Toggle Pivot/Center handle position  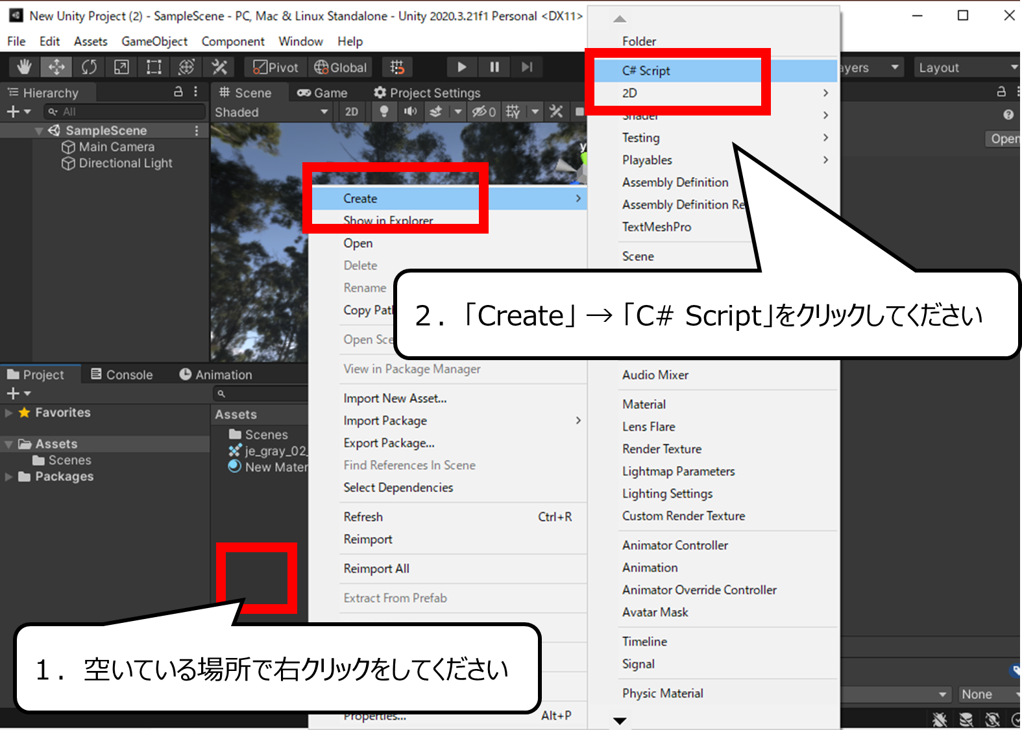(x=275, y=67)
